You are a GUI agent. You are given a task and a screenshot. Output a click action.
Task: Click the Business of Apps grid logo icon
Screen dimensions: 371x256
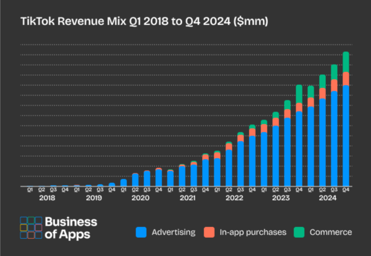31,227
